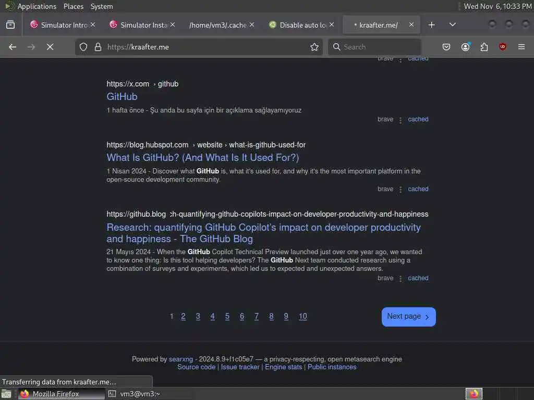Open the GitHub x.com result

pyautogui.click(x=122, y=96)
